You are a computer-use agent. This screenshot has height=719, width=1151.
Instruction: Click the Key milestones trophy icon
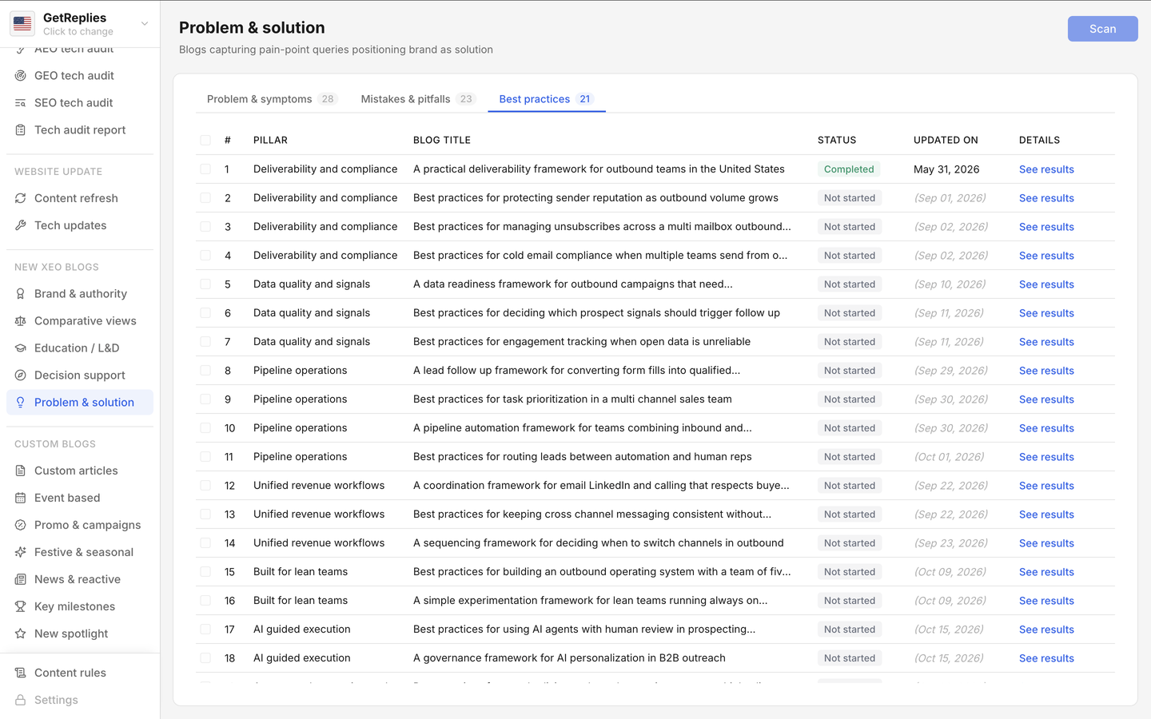21,606
